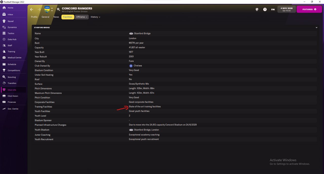
Task: Switch to the Profile tab
Action: (x=34, y=17)
